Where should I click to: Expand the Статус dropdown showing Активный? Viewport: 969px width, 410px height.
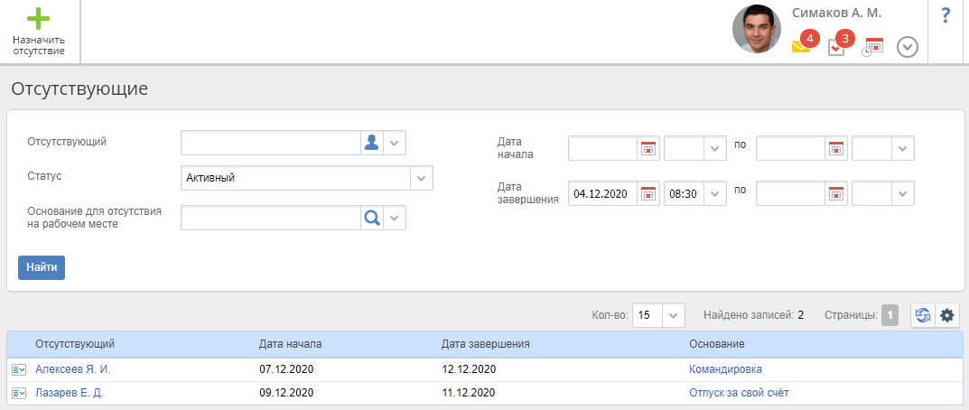click(422, 178)
